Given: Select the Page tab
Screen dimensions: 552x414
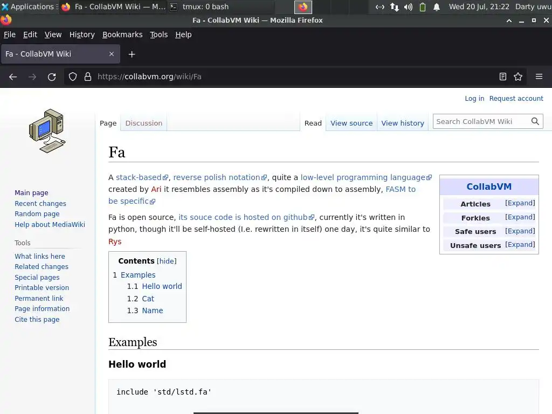Looking at the screenshot, I should (108, 123).
